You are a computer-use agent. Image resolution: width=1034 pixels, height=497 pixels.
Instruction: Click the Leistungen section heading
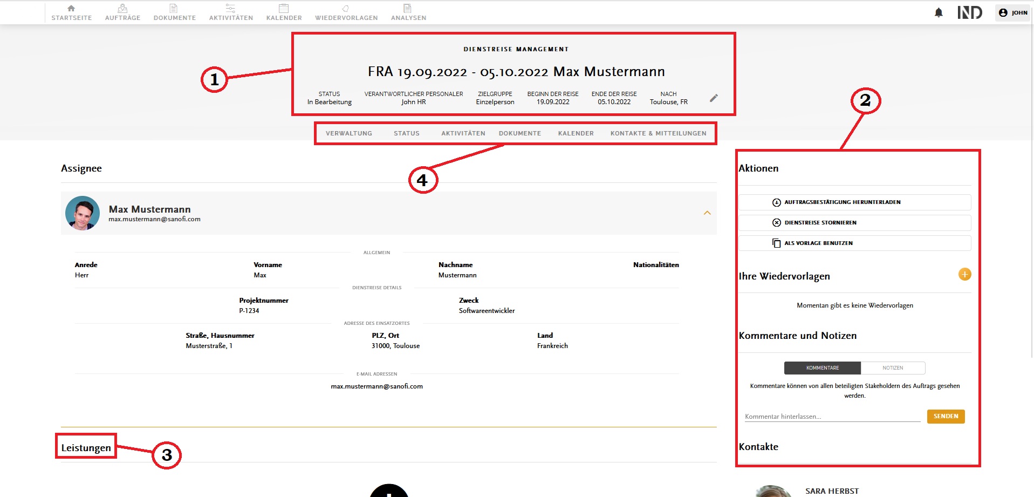click(x=86, y=448)
